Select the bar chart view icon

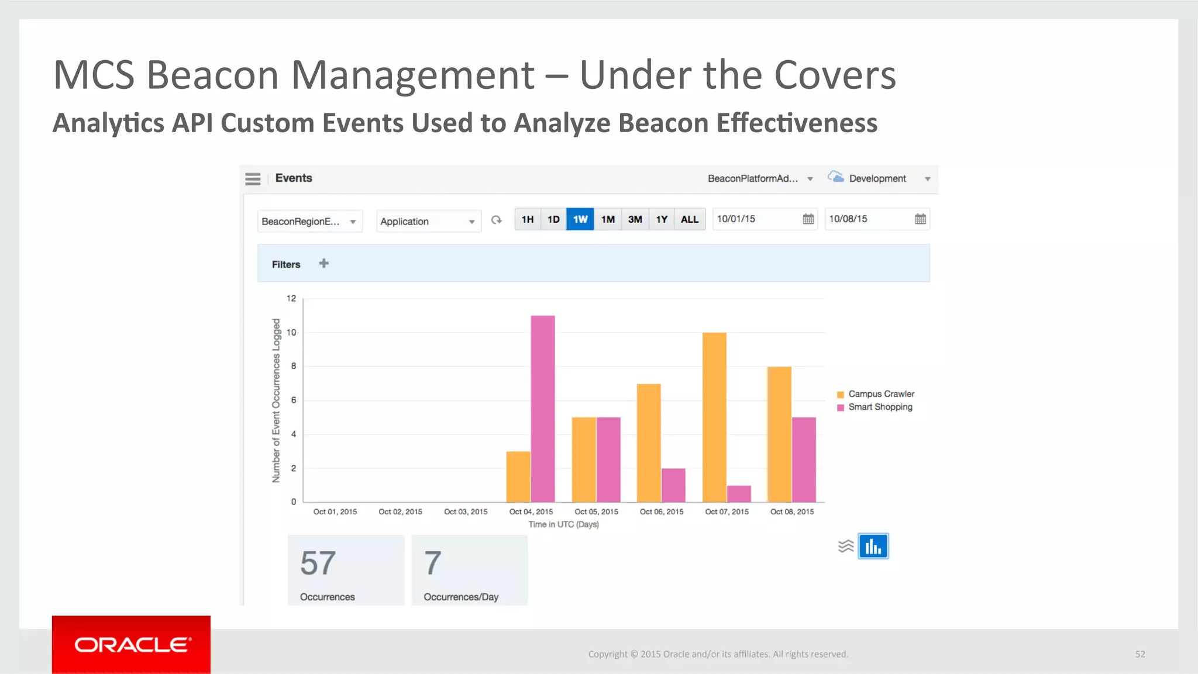pyautogui.click(x=873, y=546)
